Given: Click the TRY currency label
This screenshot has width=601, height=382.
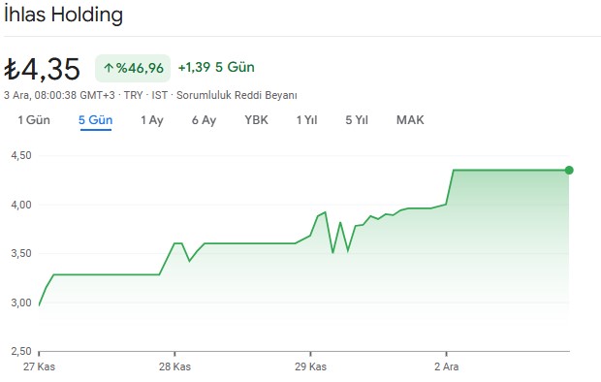Looking at the screenshot, I should [133, 95].
